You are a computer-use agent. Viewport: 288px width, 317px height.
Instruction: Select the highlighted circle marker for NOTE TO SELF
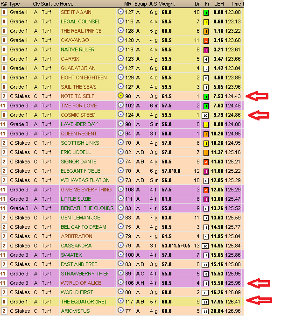pos(120,96)
